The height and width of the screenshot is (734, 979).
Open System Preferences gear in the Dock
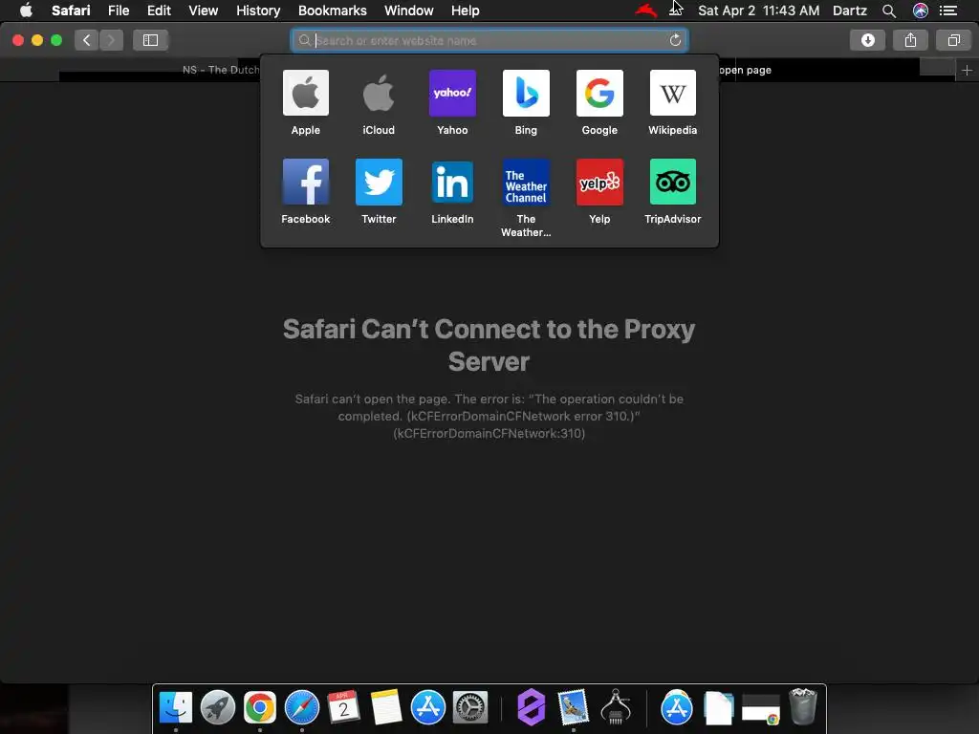pyautogui.click(x=469, y=707)
